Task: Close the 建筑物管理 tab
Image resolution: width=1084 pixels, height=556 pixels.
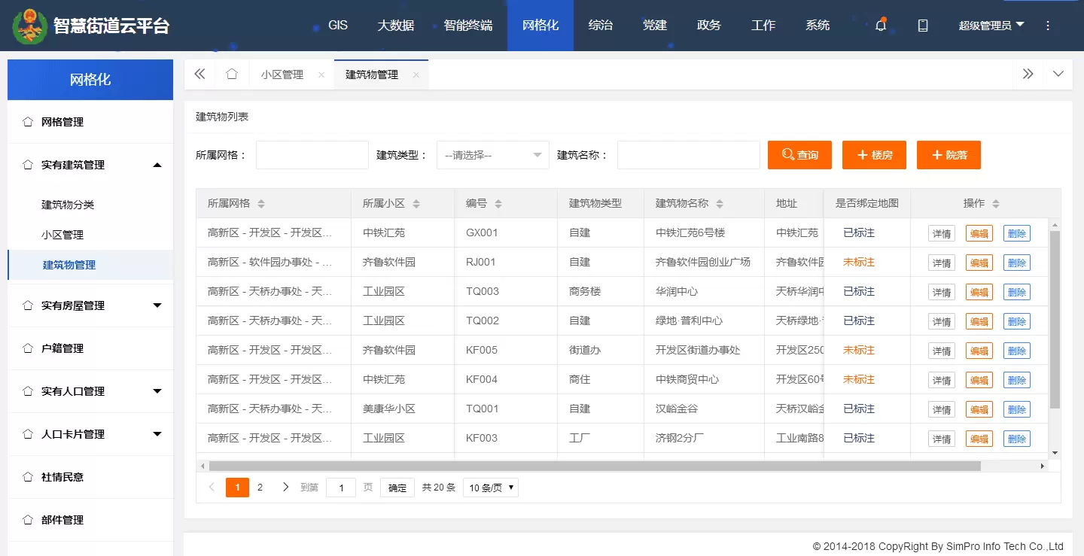Action: tap(416, 75)
